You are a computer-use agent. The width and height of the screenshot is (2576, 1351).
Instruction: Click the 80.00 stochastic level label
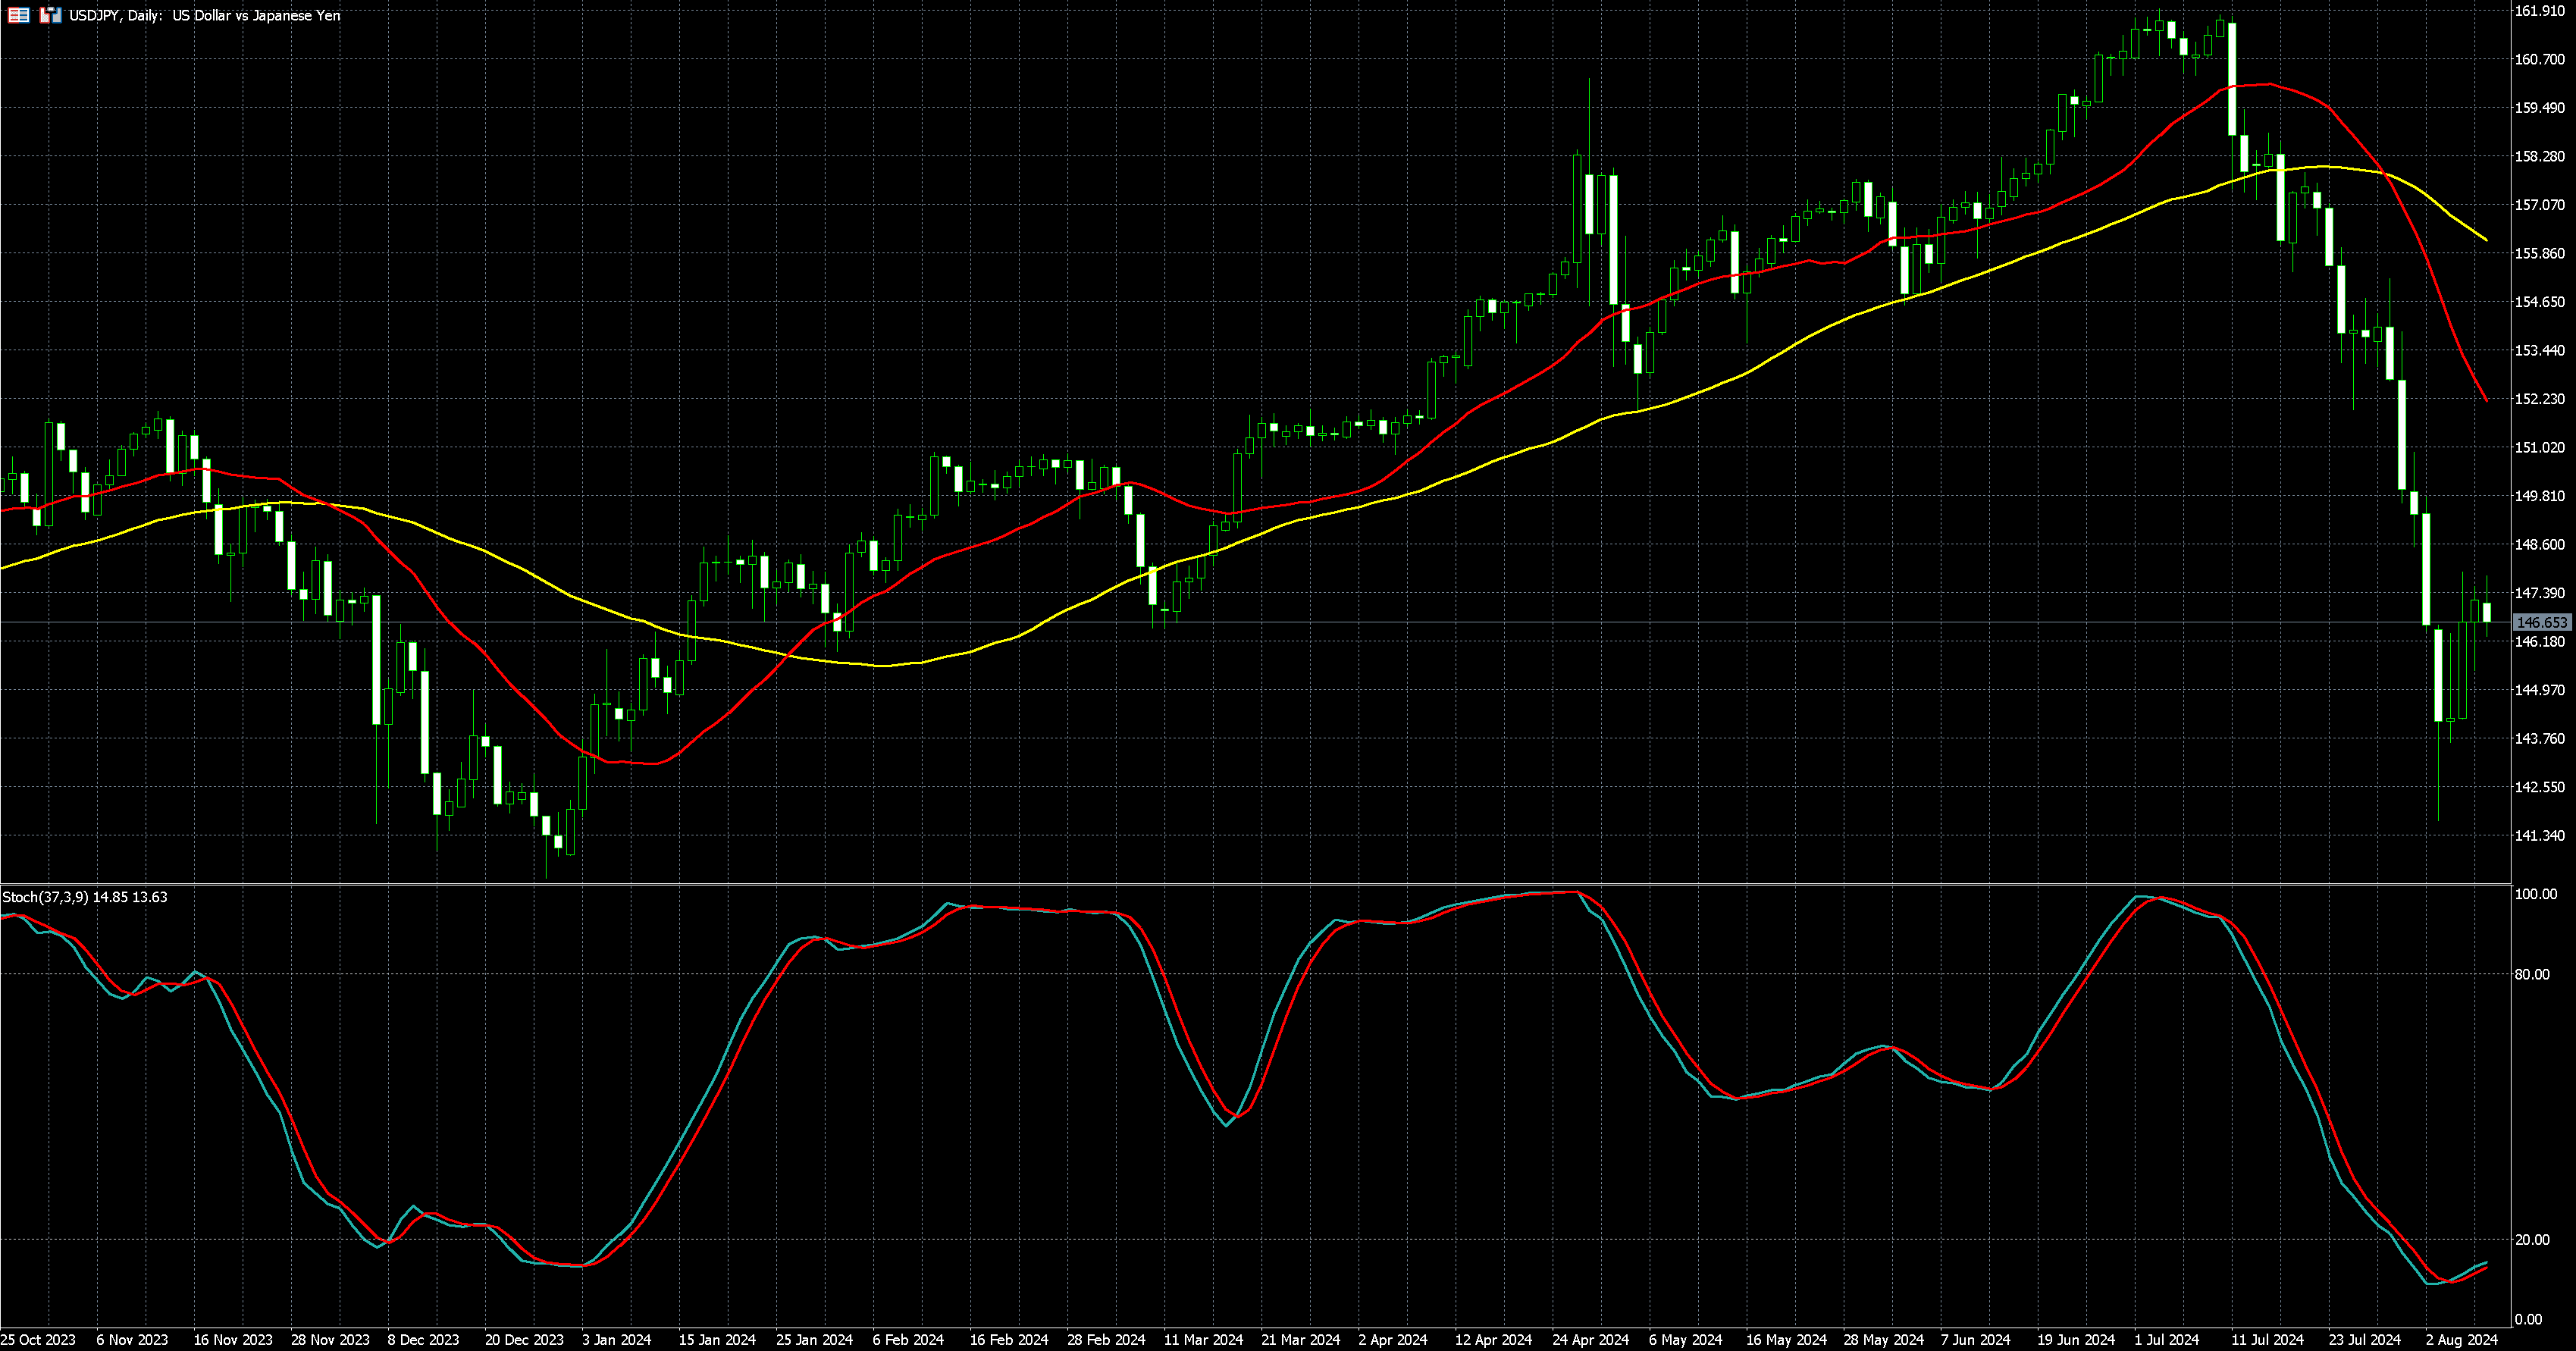(x=2533, y=974)
